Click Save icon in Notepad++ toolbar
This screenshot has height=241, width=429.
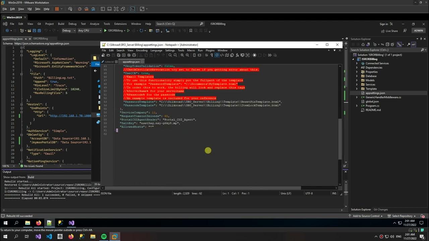coord(113,55)
